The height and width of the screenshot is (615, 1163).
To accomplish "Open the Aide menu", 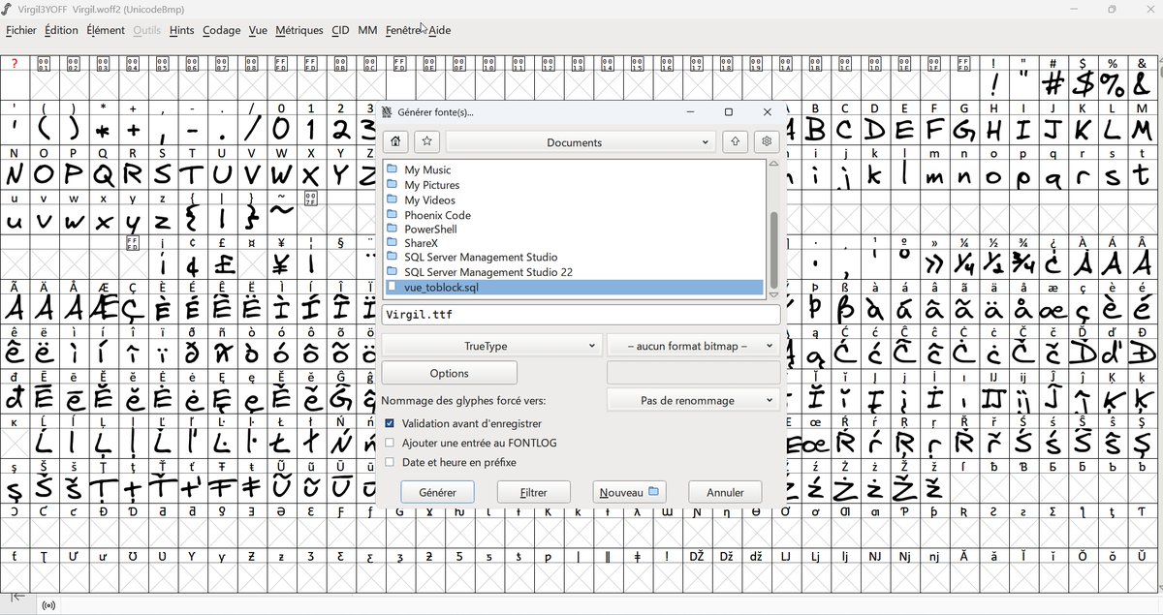I will [440, 30].
